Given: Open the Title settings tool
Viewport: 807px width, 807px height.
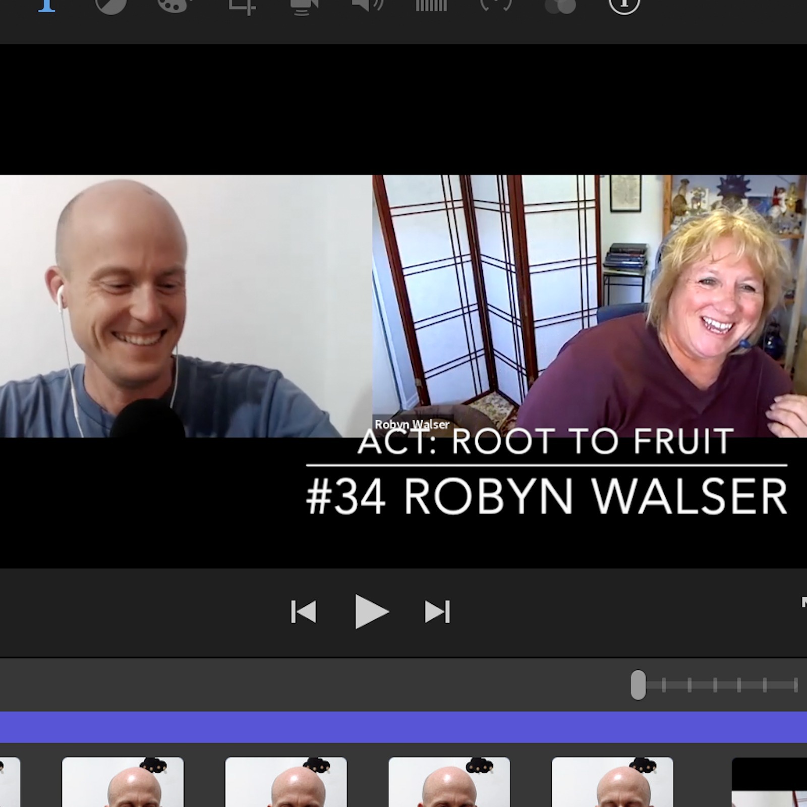Looking at the screenshot, I should [x=46, y=5].
